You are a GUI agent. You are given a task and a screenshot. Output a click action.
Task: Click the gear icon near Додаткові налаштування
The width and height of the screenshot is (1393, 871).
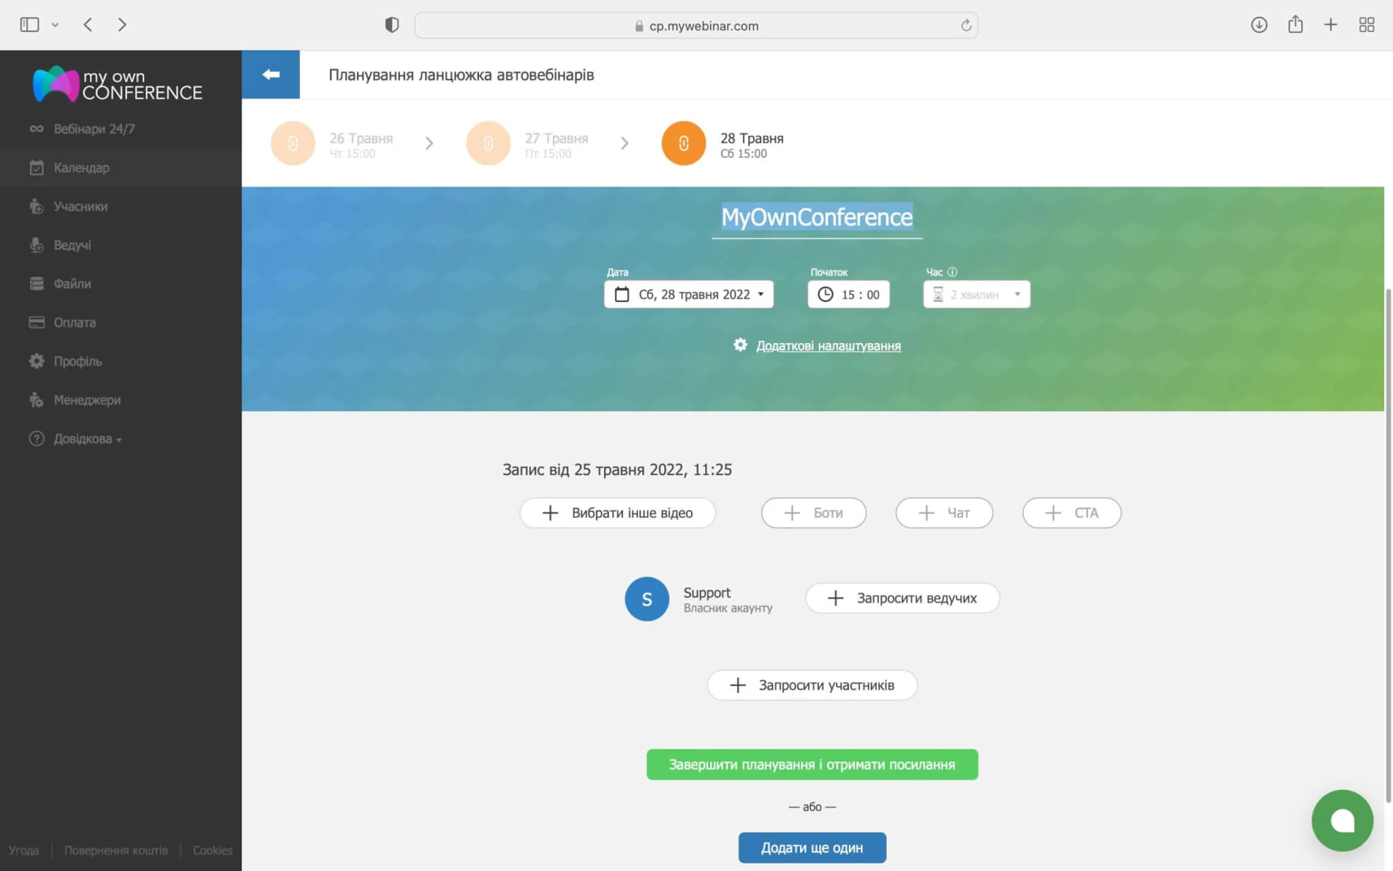point(740,345)
